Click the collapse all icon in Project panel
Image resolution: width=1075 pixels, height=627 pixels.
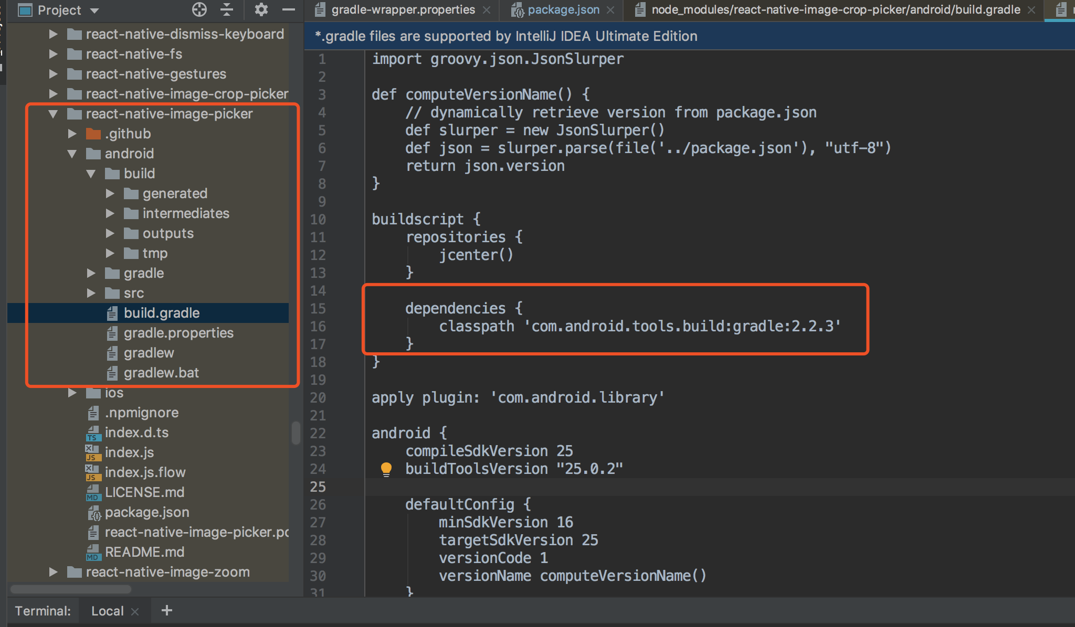coord(226,9)
